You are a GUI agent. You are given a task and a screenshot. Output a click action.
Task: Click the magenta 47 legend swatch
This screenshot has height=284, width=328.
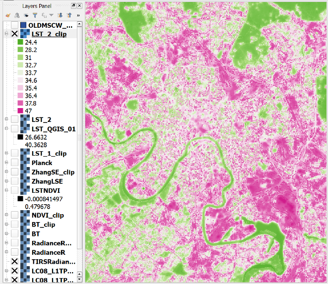tap(20, 111)
